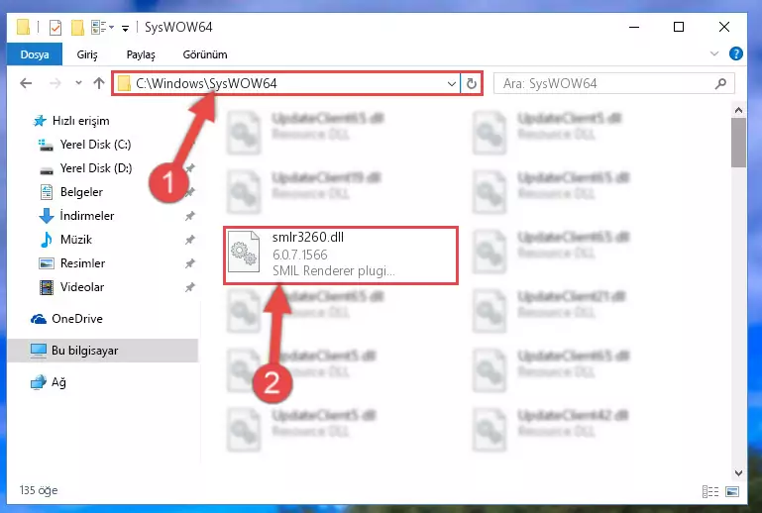The width and height of the screenshot is (762, 513).
Task: Expand the address bar history dropdown
Action: [x=452, y=83]
